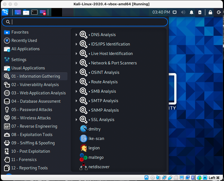Viewport: 224px width, 181px height.
Task: Open the Kali dragon applications menu
Action: pos(4,12)
